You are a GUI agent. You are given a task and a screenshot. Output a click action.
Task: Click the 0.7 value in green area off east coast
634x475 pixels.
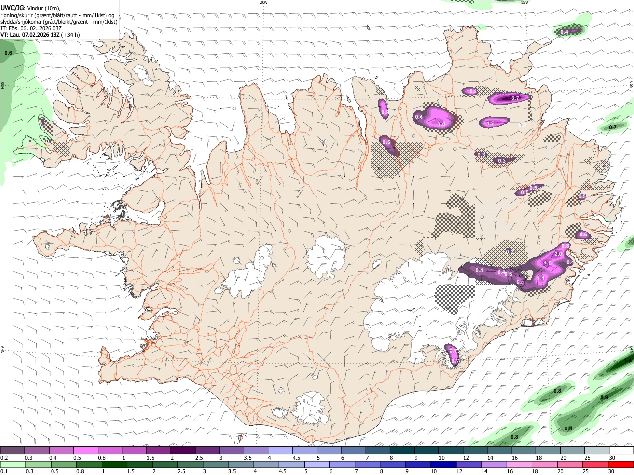tap(613, 128)
